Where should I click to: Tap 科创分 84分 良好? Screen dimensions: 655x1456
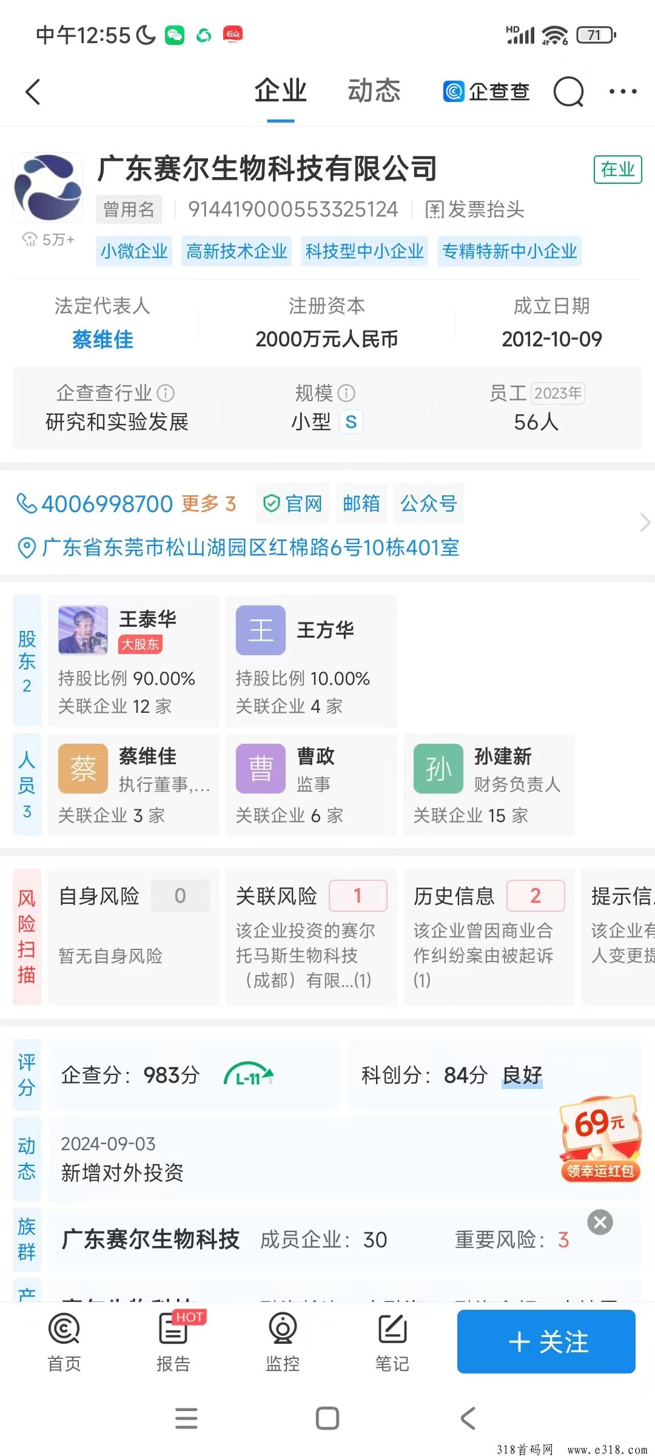coord(452,1075)
